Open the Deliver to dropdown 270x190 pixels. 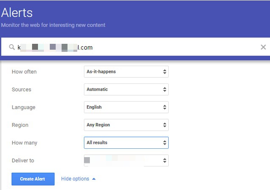(x=126, y=161)
